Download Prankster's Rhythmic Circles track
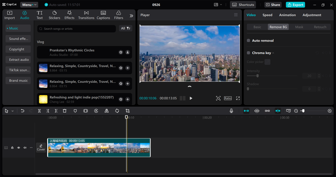The width and height of the screenshot is (336, 177). point(128,52)
